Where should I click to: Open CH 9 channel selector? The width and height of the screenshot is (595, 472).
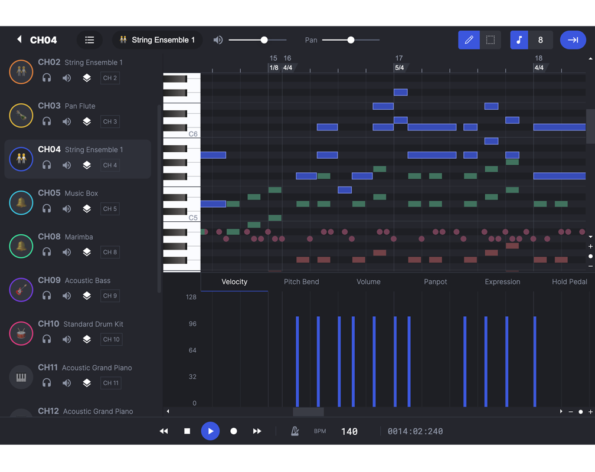coord(110,296)
